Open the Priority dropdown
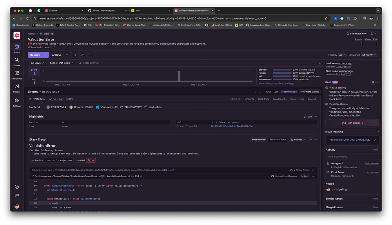 pos(342,55)
